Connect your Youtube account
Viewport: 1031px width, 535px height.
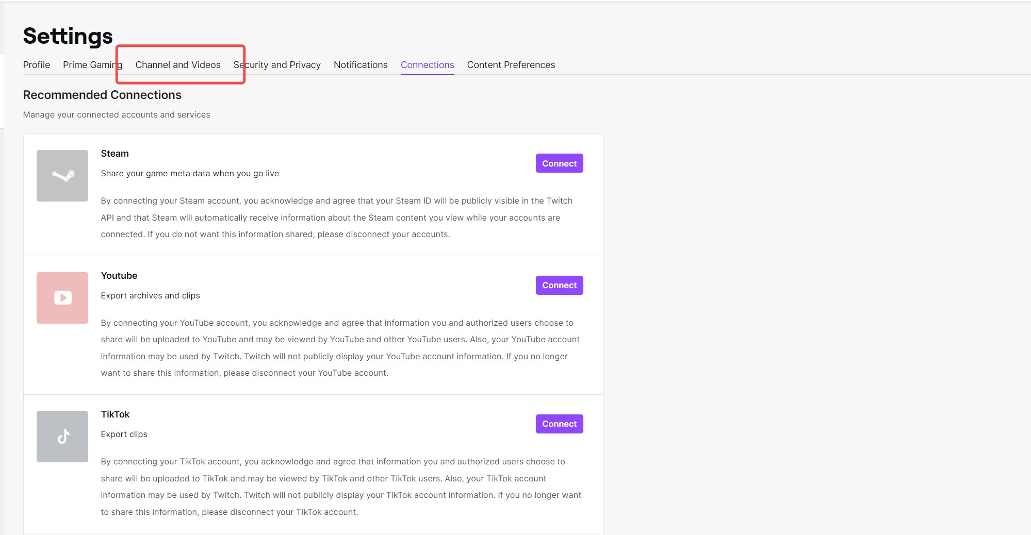[x=559, y=285]
